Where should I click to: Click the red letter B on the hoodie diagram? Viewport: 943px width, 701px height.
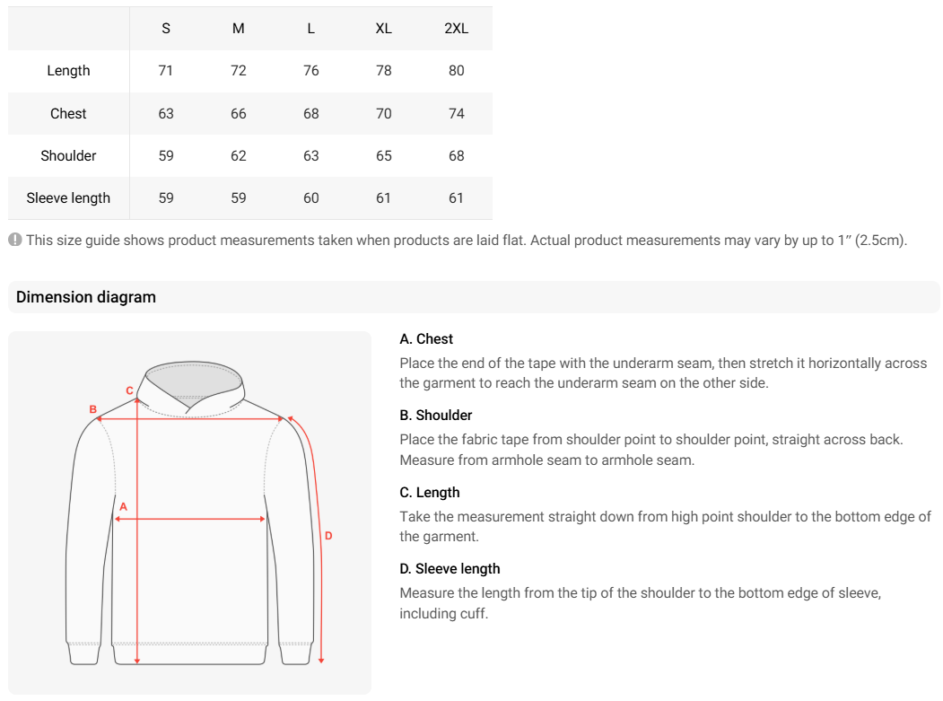[92, 409]
